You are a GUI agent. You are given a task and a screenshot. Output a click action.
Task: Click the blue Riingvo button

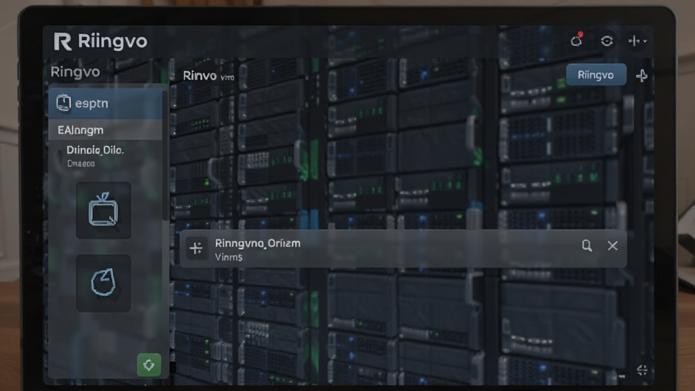click(x=596, y=75)
